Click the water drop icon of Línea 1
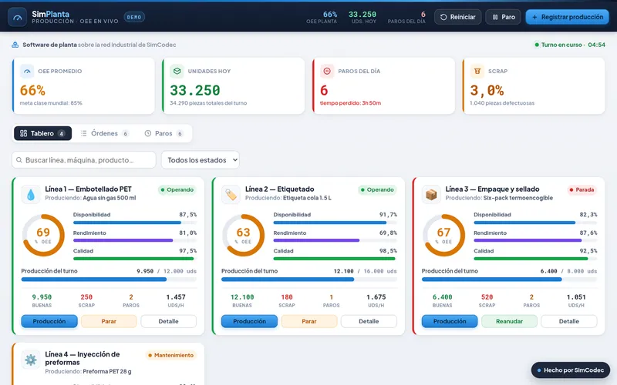617x385 pixels. (31, 195)
